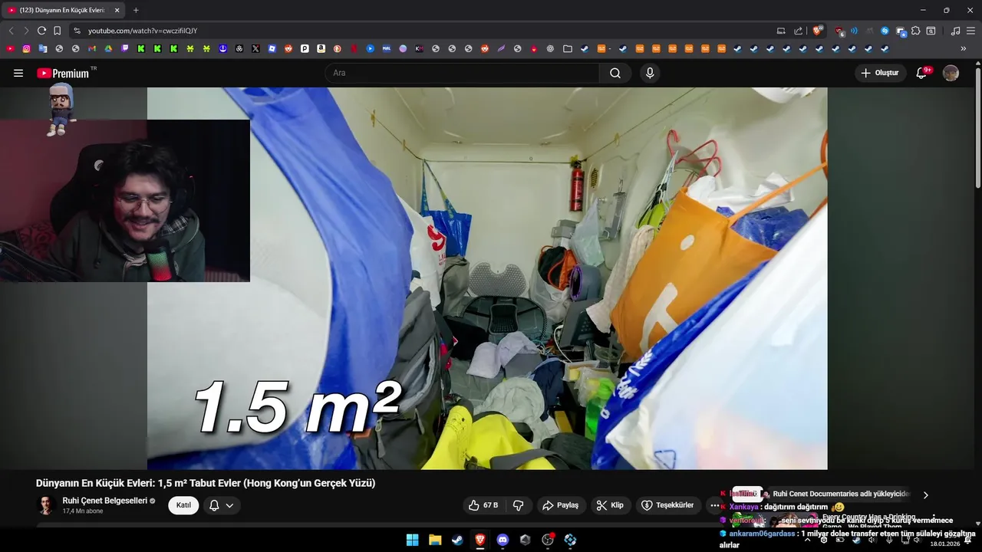Dislike the video with thumbs-down

[519, 505]
